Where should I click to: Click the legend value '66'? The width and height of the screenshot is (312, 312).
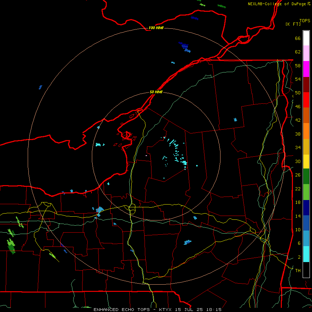click(x=298, y=38)
